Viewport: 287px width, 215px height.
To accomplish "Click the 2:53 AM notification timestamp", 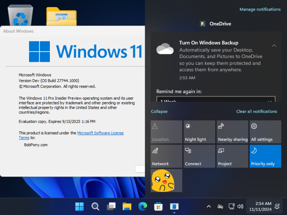I will point(187,78).
